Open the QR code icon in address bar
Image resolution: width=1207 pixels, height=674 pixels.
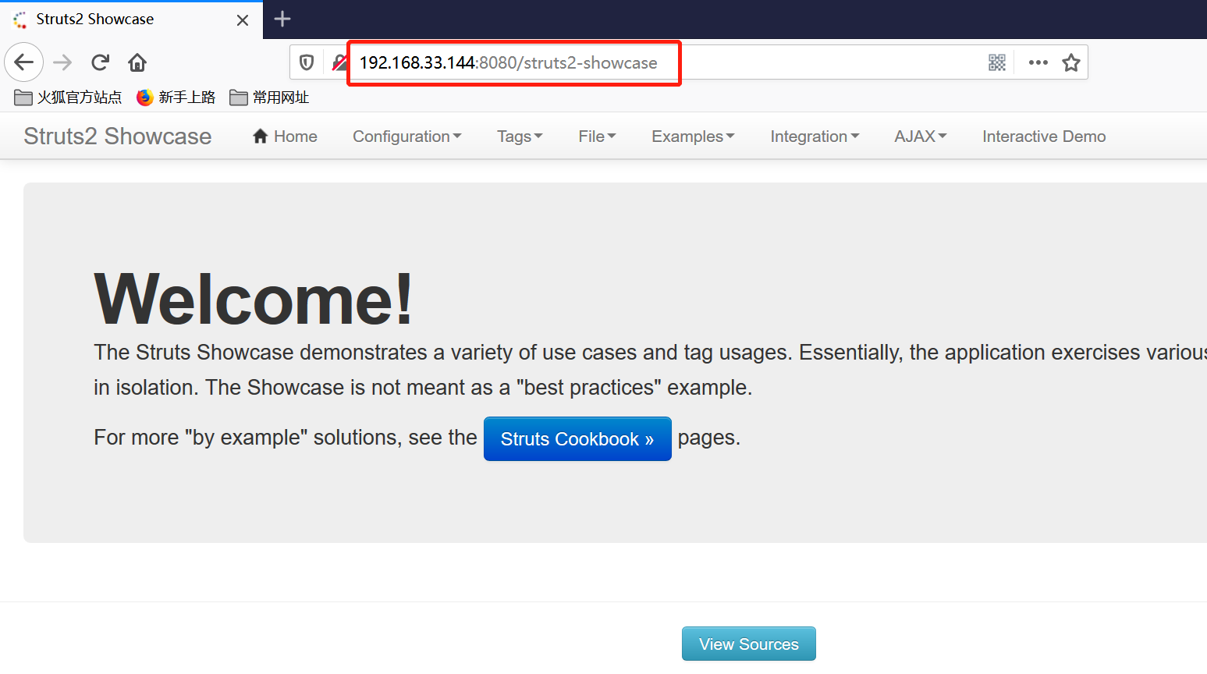(x=997, y=62)
